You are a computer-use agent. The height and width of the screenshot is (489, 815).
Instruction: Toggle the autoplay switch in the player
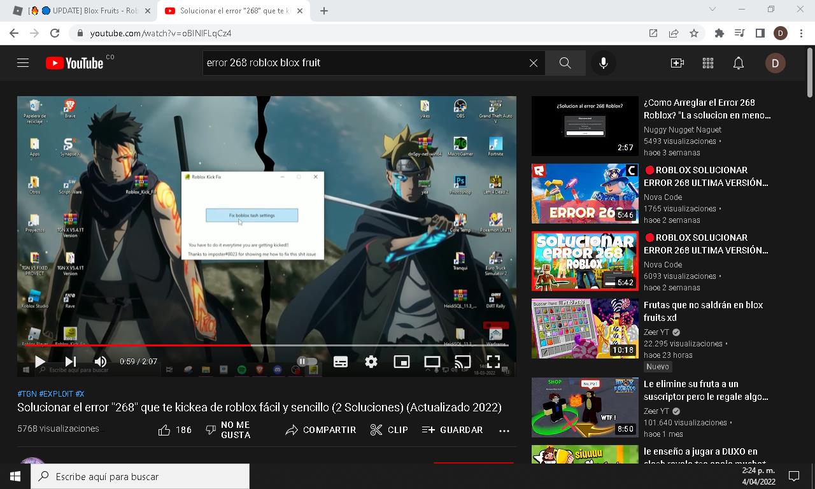tap(307, 362)
